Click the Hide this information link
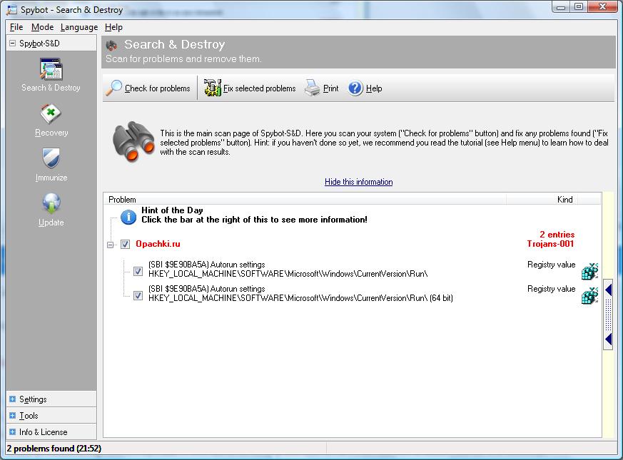This screenshot has width=623, height=460. pyautogui.click(x=358, y=182)
